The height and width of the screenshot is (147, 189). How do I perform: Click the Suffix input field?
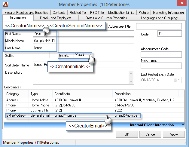(x=41, y=55)
